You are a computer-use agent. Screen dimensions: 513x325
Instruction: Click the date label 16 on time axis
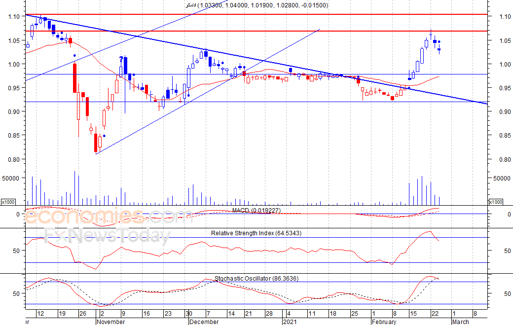coord(146,314)
